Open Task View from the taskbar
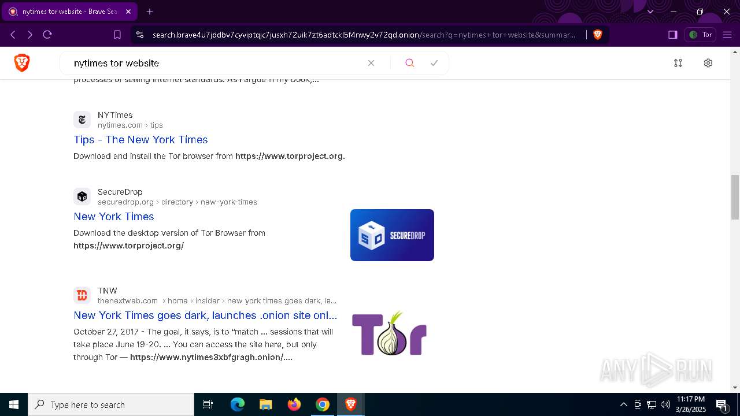This screenshot has height=416, width=740. pos(208,404)
